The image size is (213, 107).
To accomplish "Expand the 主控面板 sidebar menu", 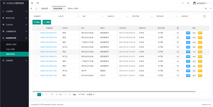I will (x=14, y=11).
